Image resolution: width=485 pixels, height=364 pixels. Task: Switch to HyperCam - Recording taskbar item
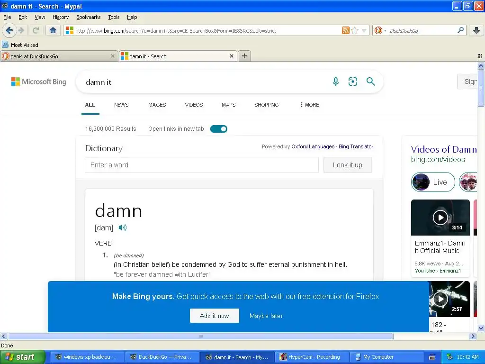pyautogui.click(x=312, y=357)
